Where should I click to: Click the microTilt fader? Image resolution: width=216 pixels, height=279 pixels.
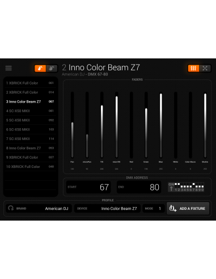point(117,125)
